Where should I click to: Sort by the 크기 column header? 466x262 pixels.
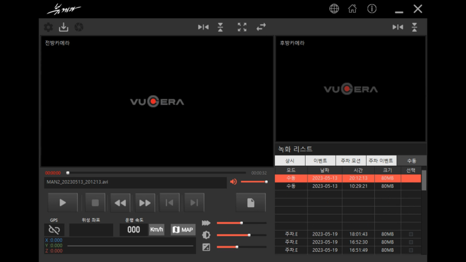coord(388,170)
